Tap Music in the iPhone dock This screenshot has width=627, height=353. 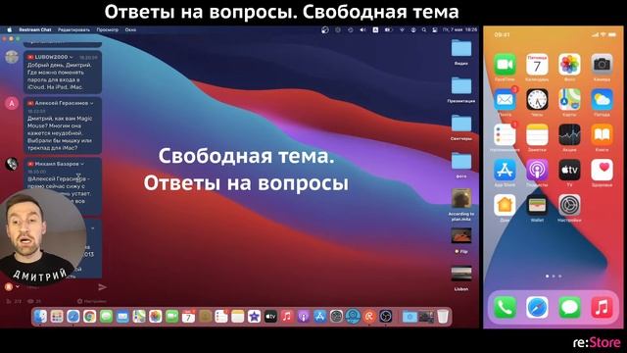(x=602, y=308)
